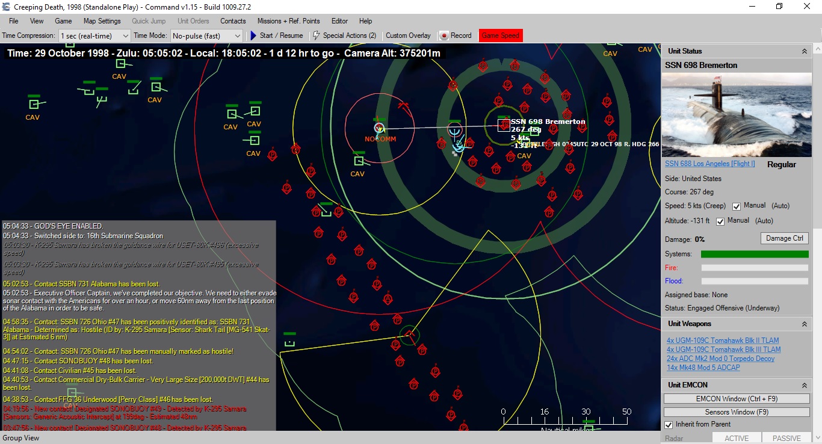The height and width of the screenshot is (444, 822).
Task: Open the Missions + Ref. Points menu
Action: click(x=289, y=21)
